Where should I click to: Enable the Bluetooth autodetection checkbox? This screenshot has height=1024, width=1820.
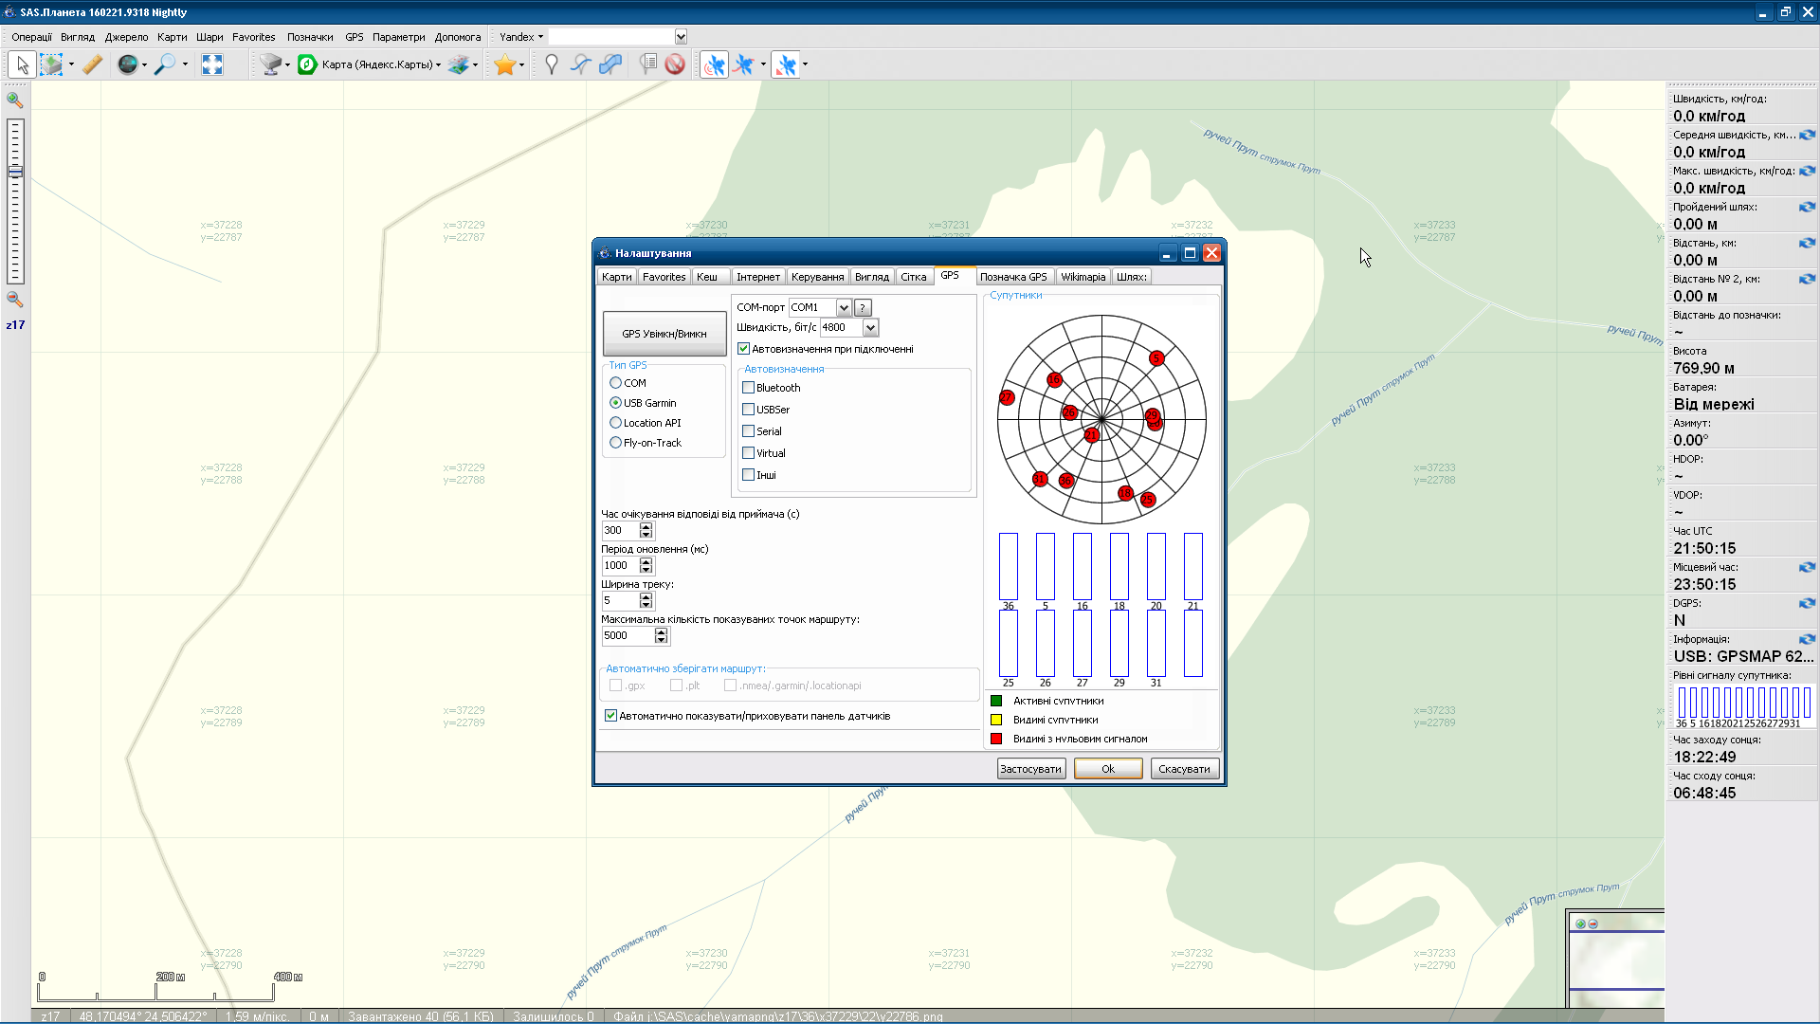pyautogui.click(x=749, y=388)
